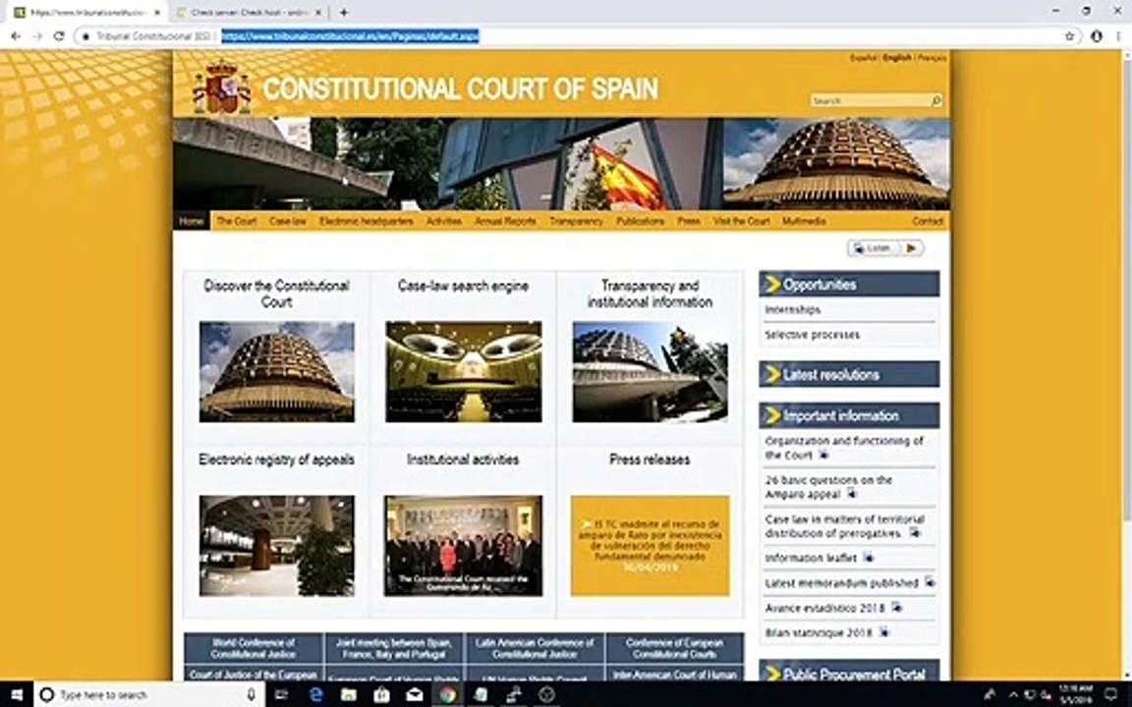Open Avance estadístico 2018 link

(825, 608)
